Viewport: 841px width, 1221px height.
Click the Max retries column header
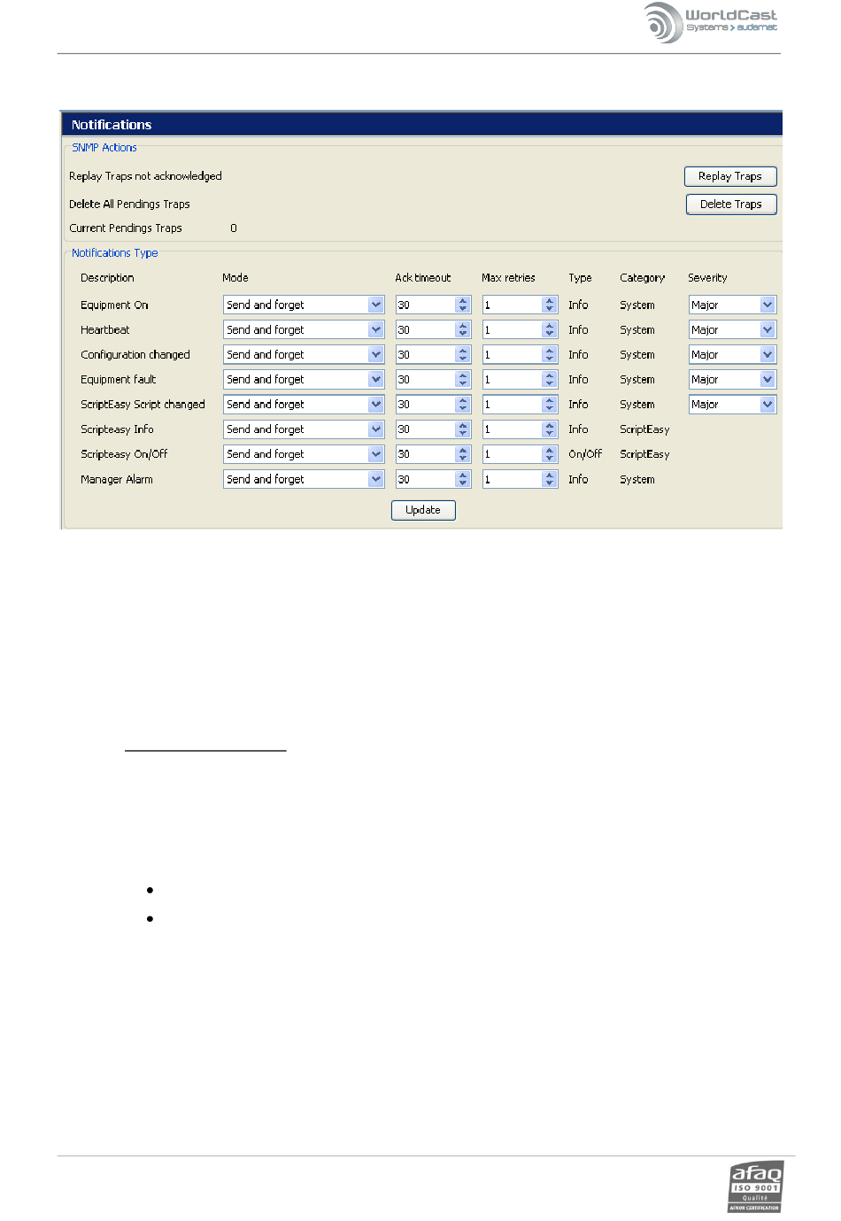tap(508, 278)
